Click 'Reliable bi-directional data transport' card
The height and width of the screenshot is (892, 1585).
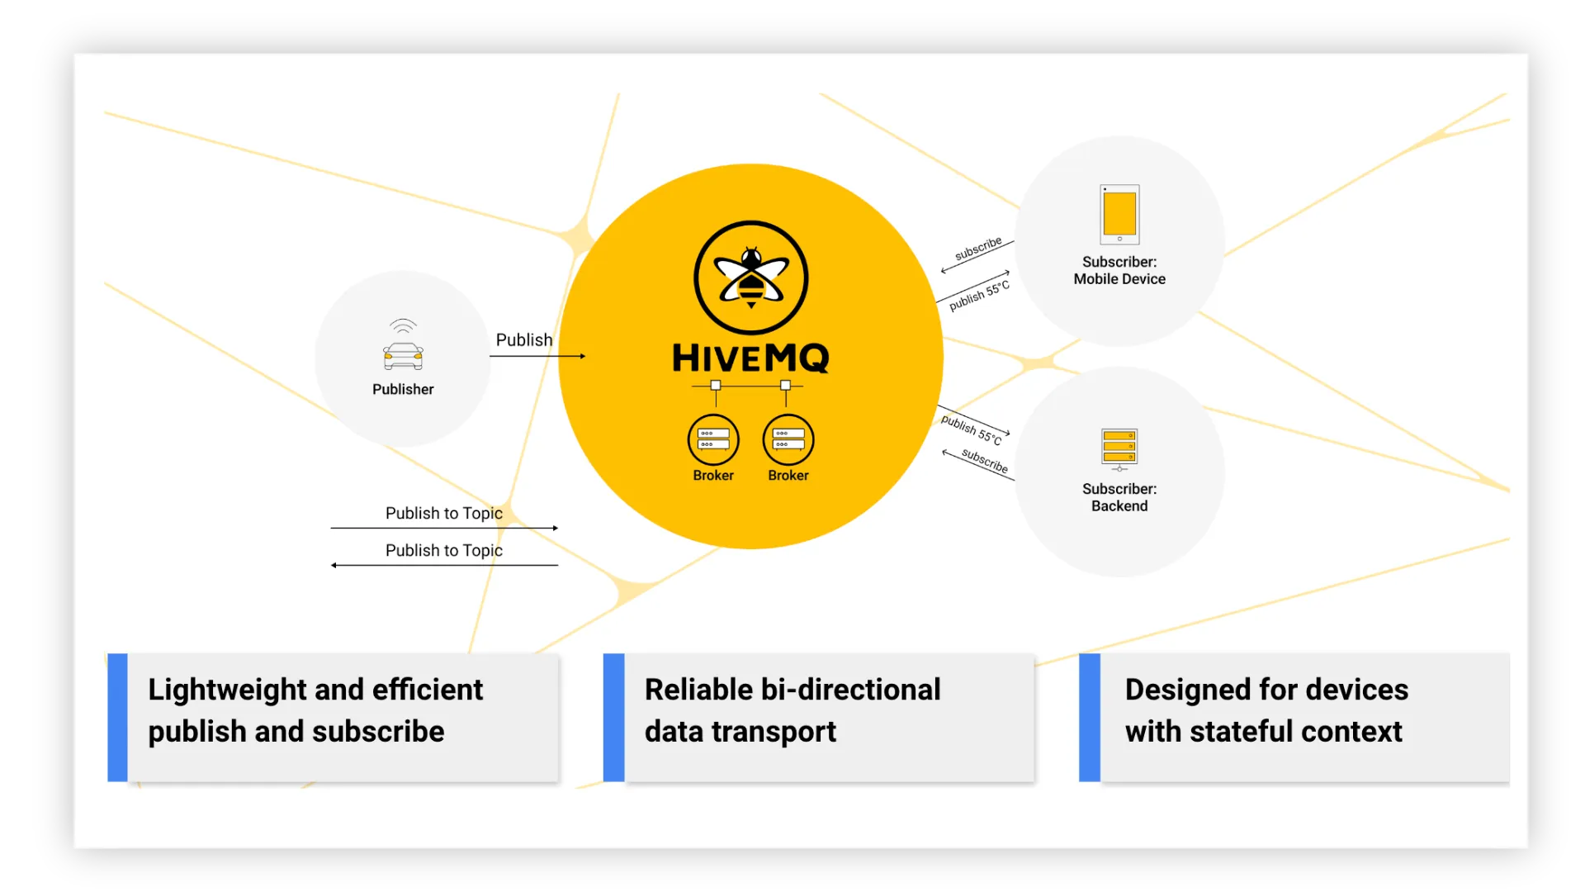coord(819,717)
